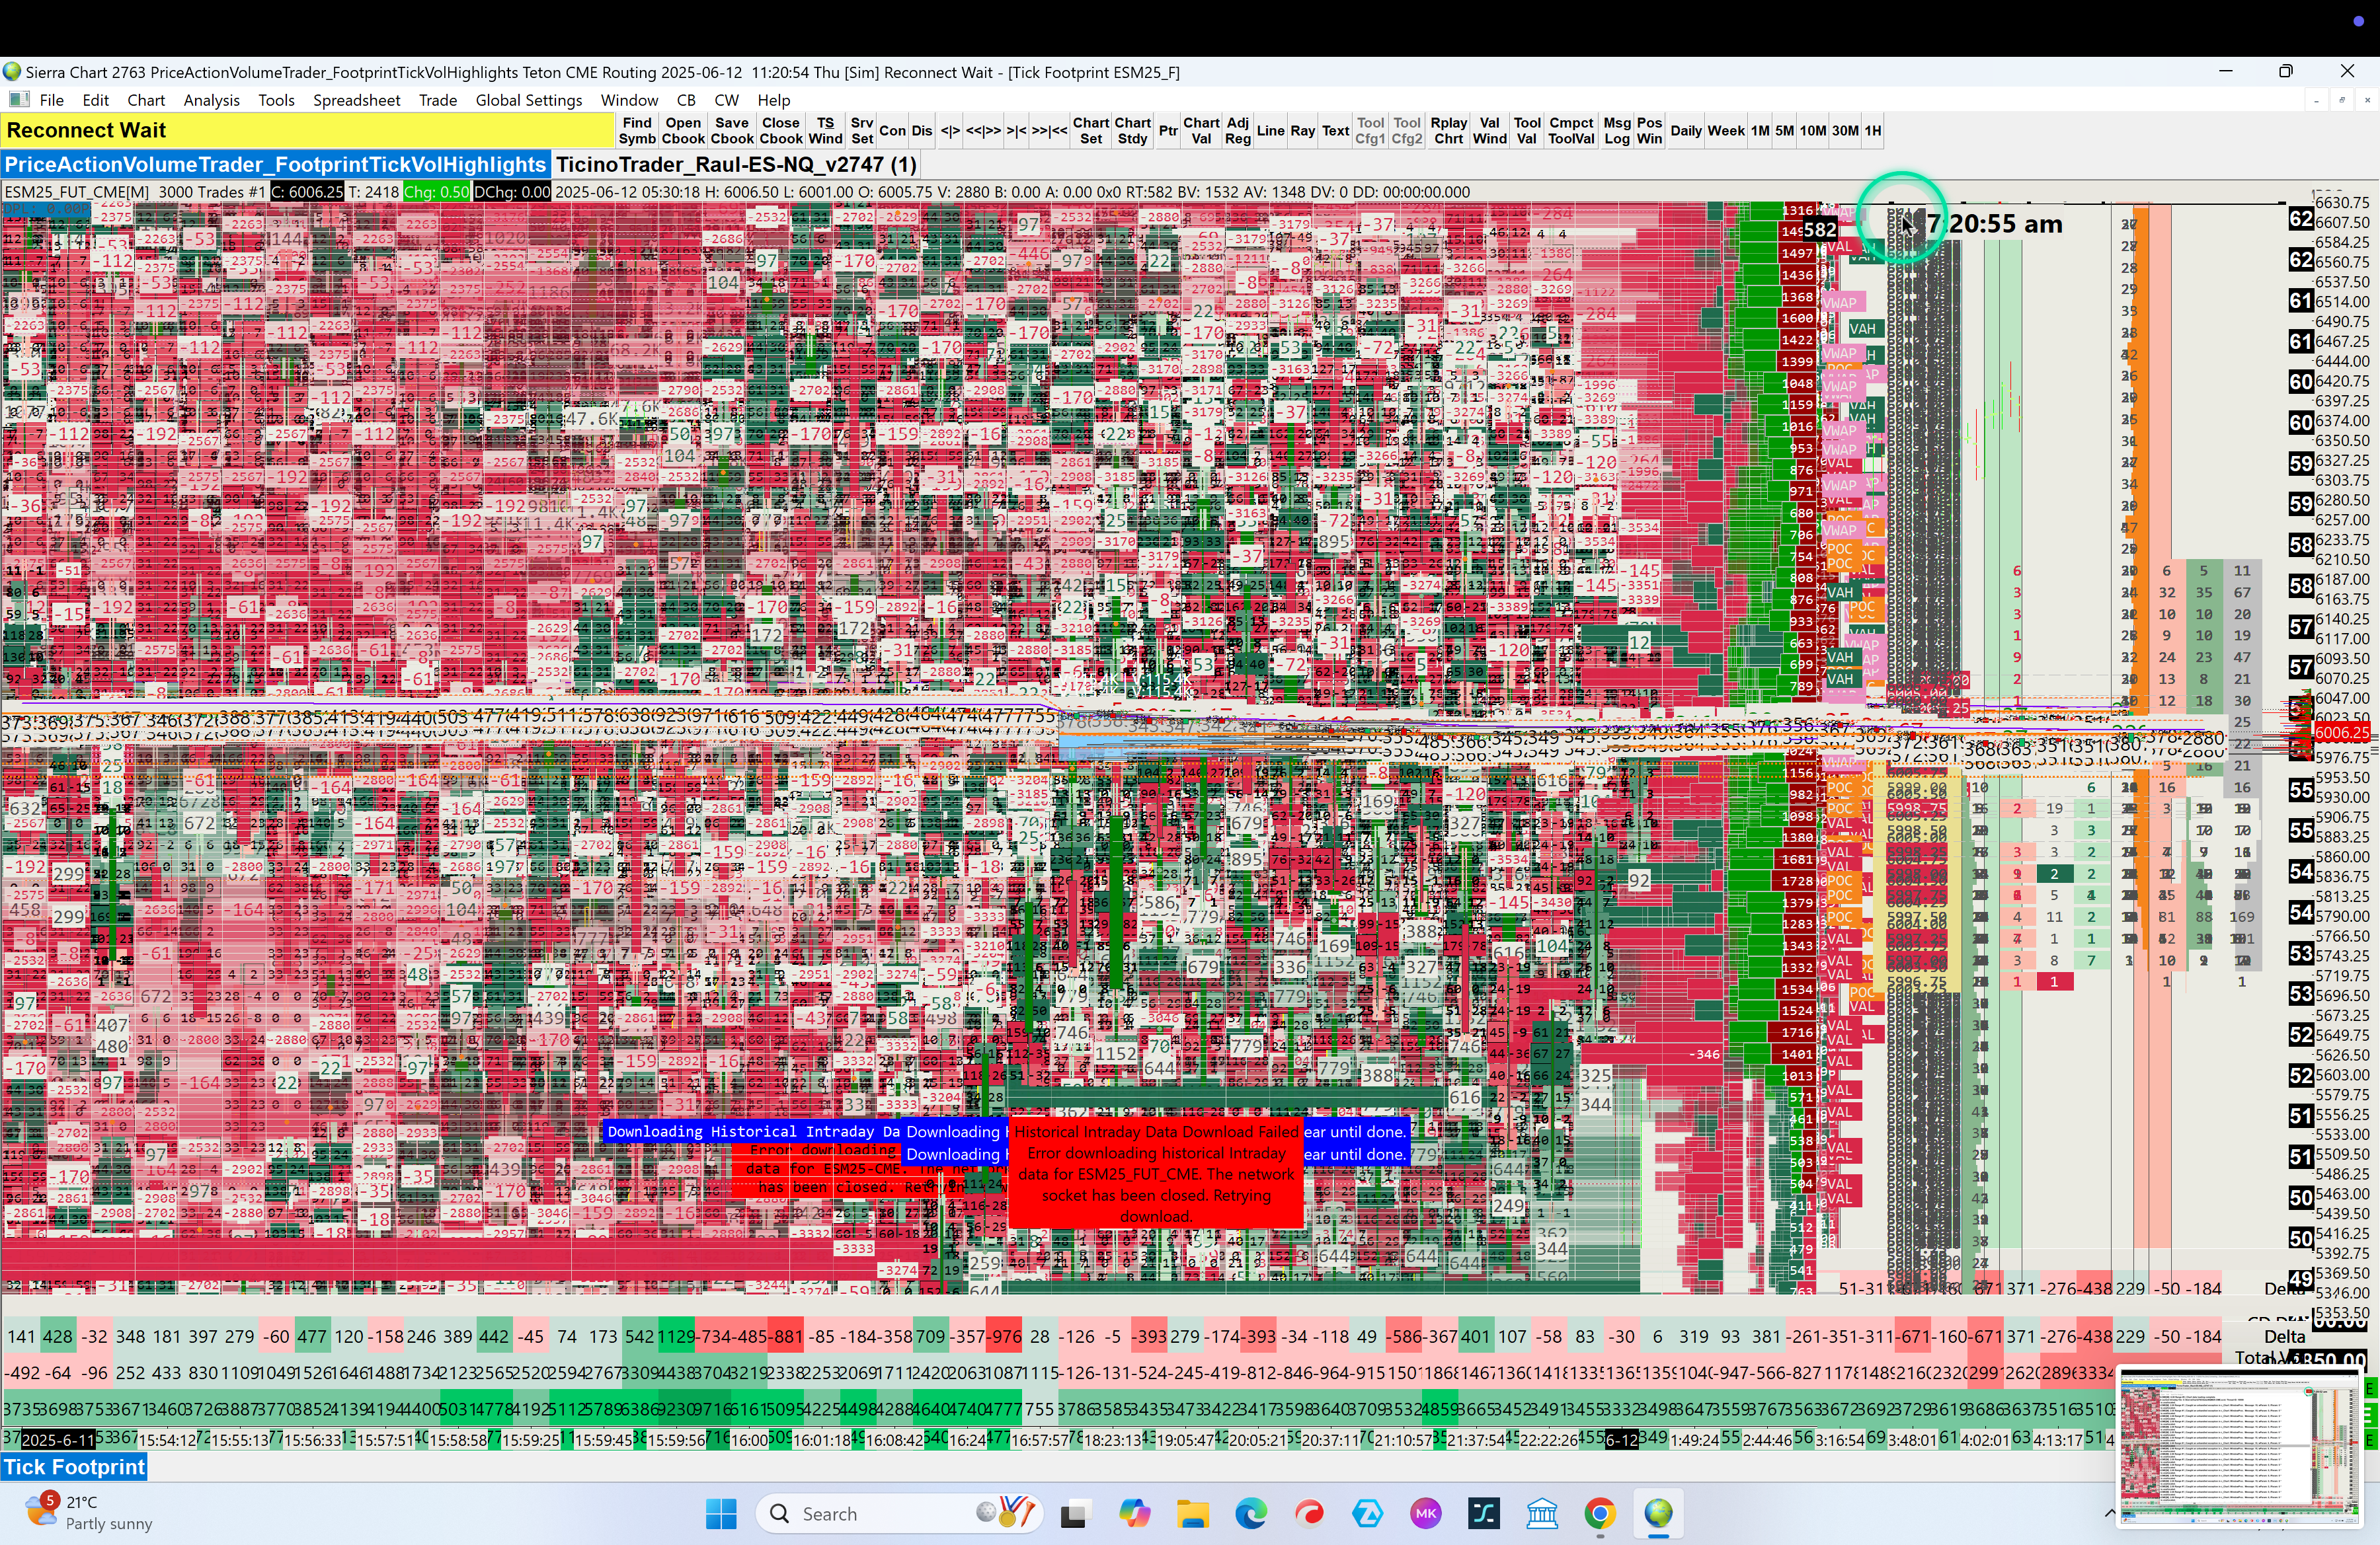Click the Find Symb toolbar button
The image size is (2380, 1545).
pyautogui.click(x=637, y=131)
